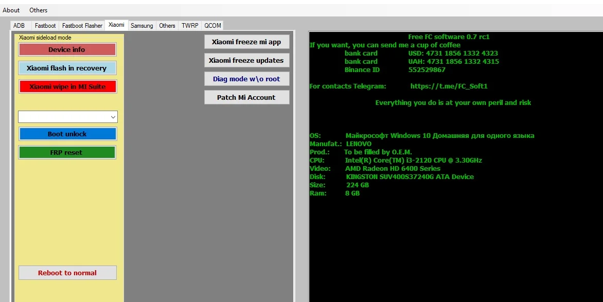
Task: Open the Others menu in menu bar
Action: tap(39, 10)
